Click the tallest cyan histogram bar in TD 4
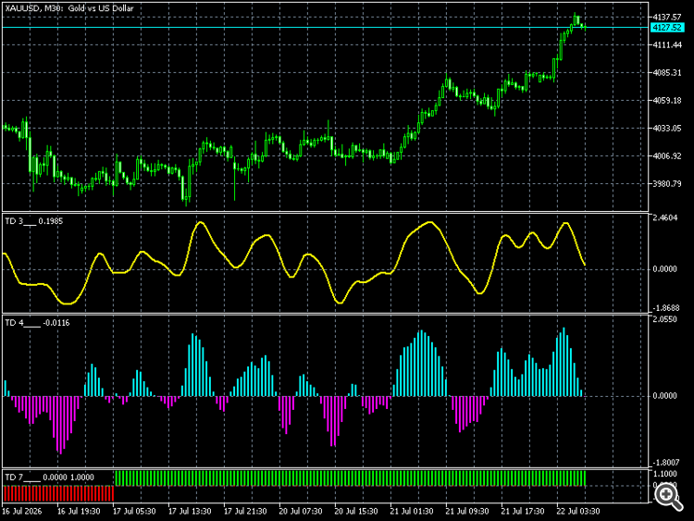This screenshot has height=521, width=694. click(564, 362)
